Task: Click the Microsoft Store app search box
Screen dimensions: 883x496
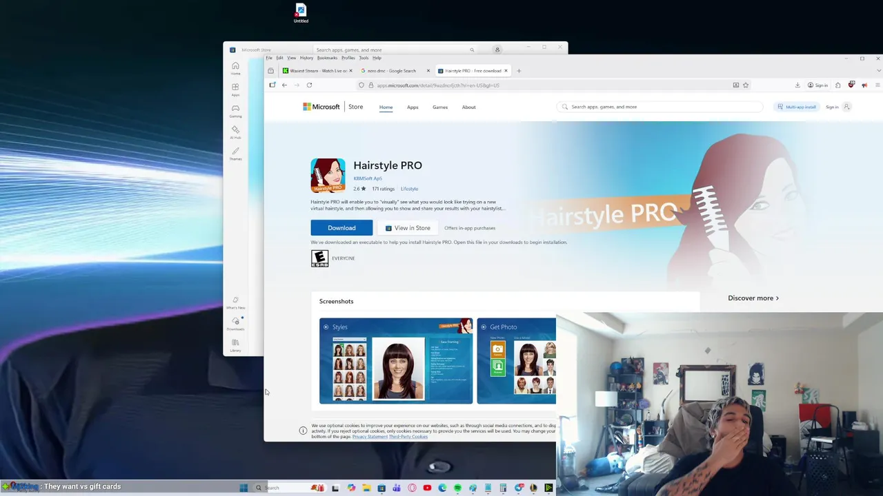Action: tap(395, 50)
